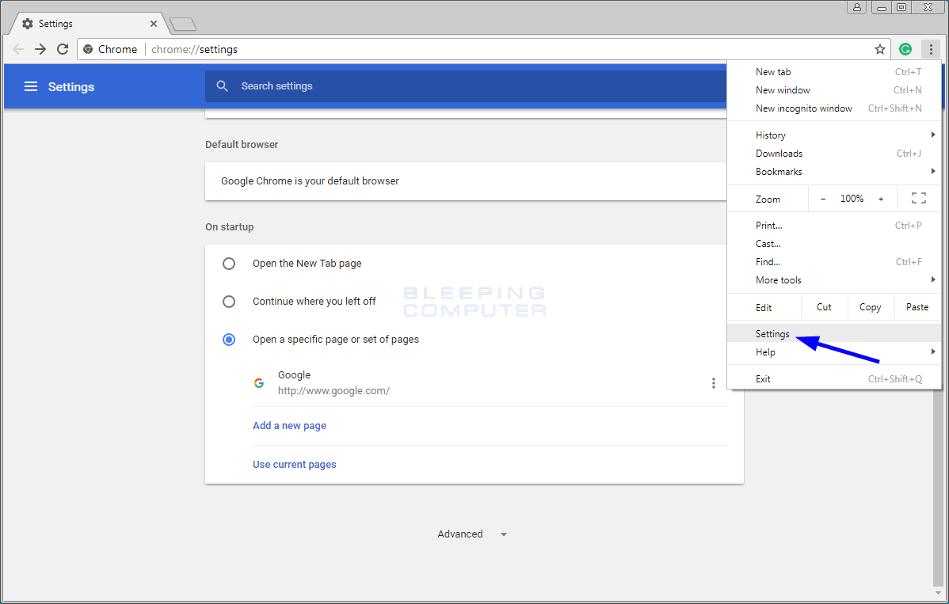Click the Add a new page link
949x604 pixels.
click(289, 425)
